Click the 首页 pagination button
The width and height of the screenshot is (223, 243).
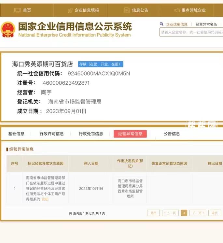coord(153,213)
